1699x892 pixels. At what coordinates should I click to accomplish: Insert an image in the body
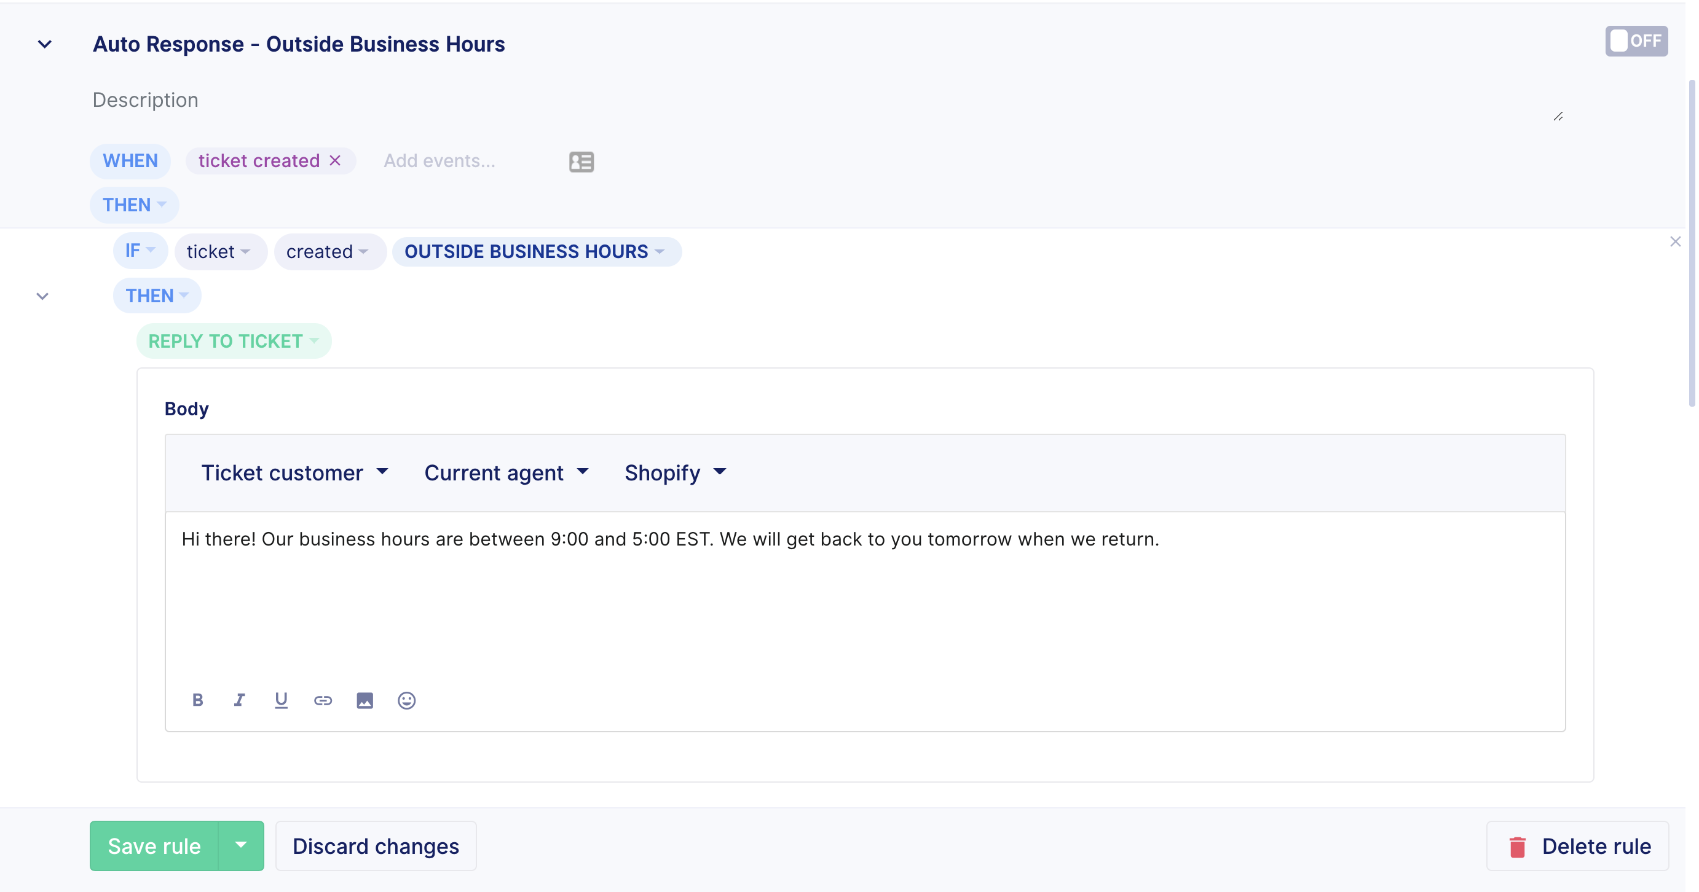tap(365, 700)
